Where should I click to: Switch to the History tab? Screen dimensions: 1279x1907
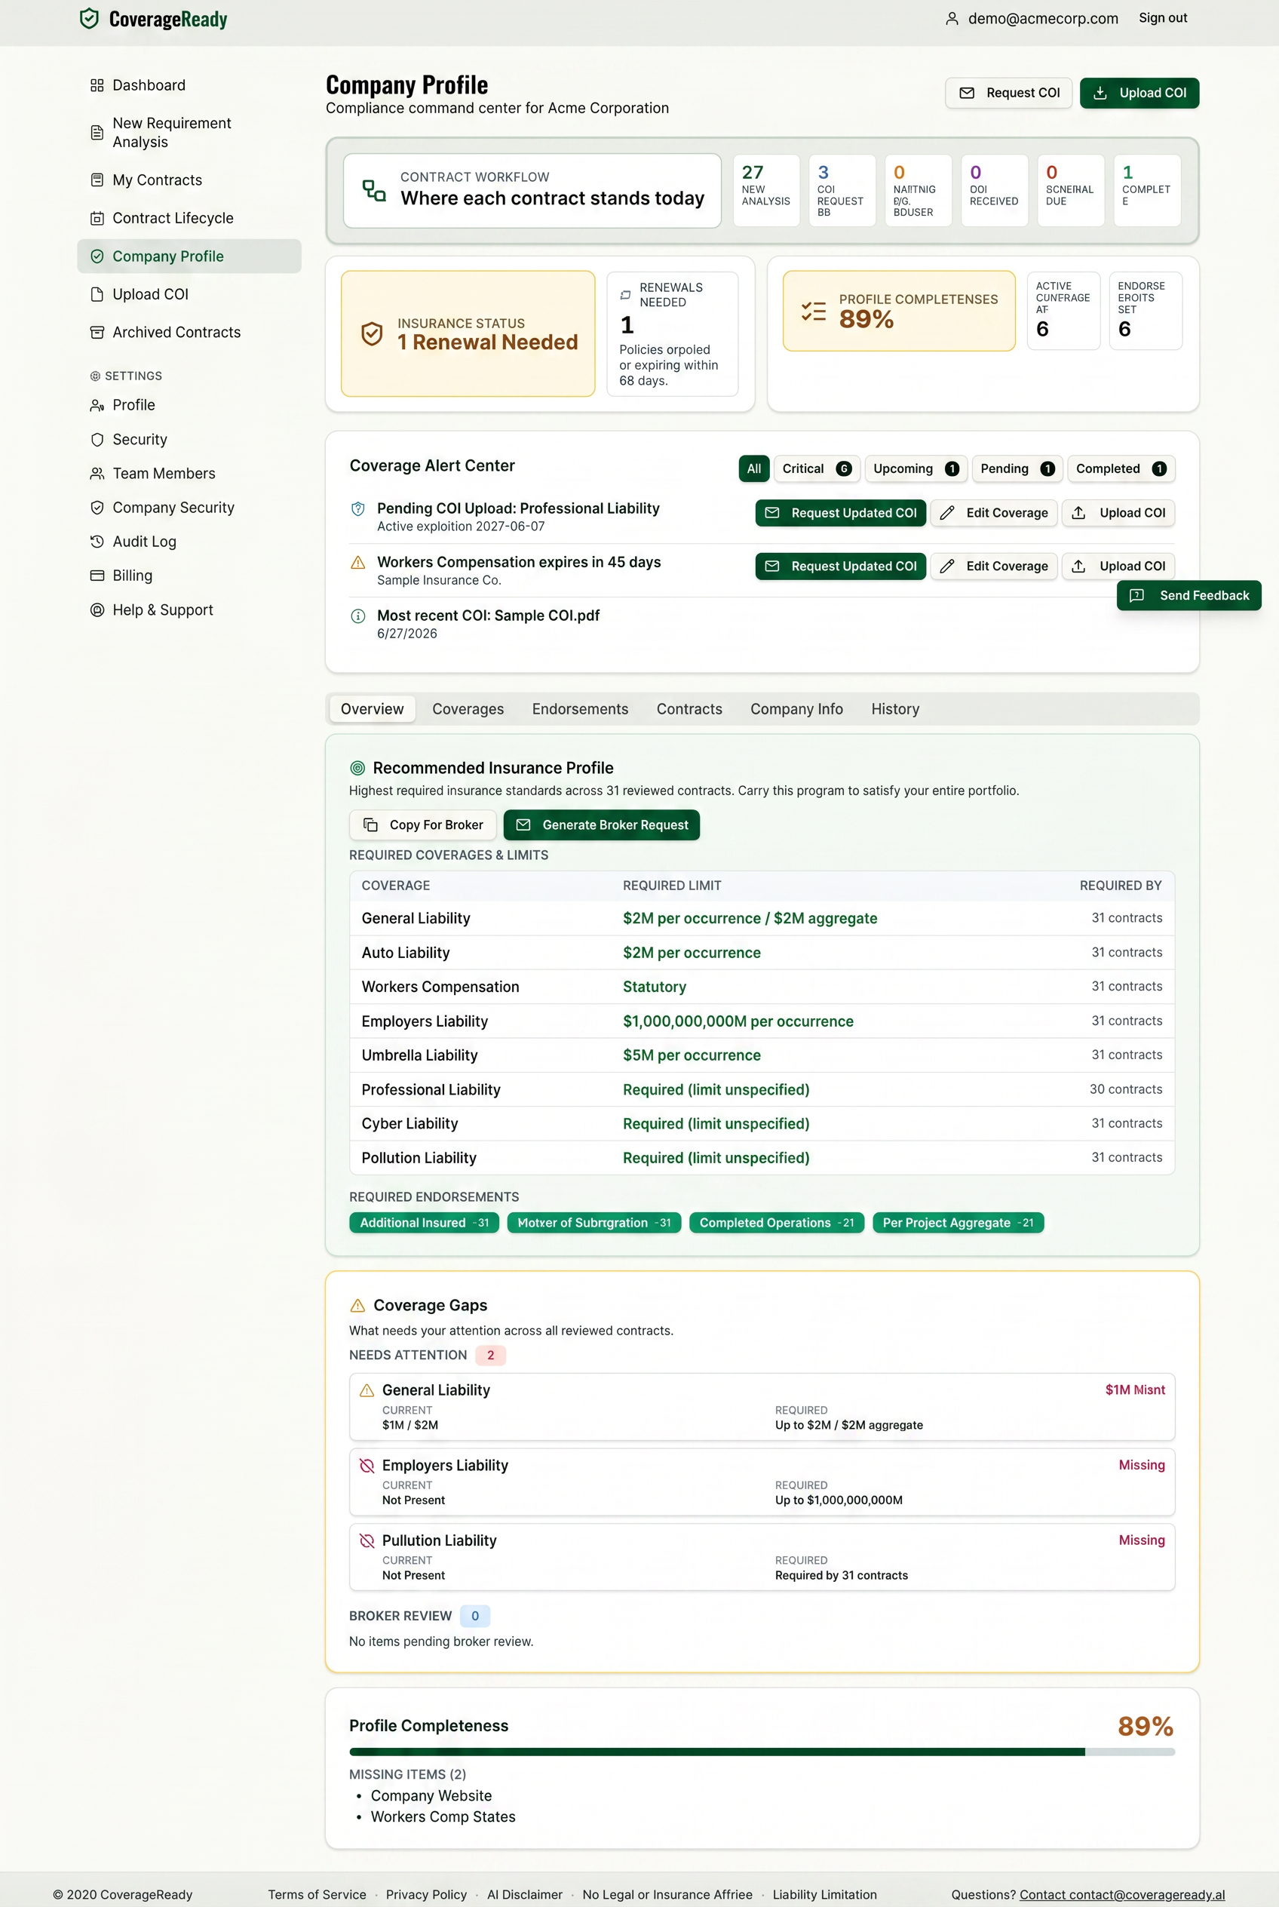click(895, 709)
